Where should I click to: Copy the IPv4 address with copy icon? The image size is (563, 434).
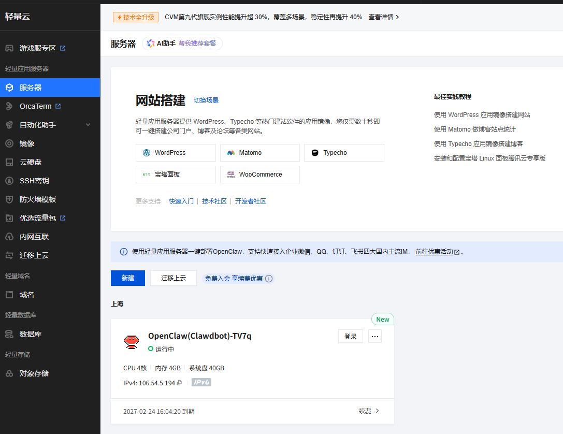180,383
